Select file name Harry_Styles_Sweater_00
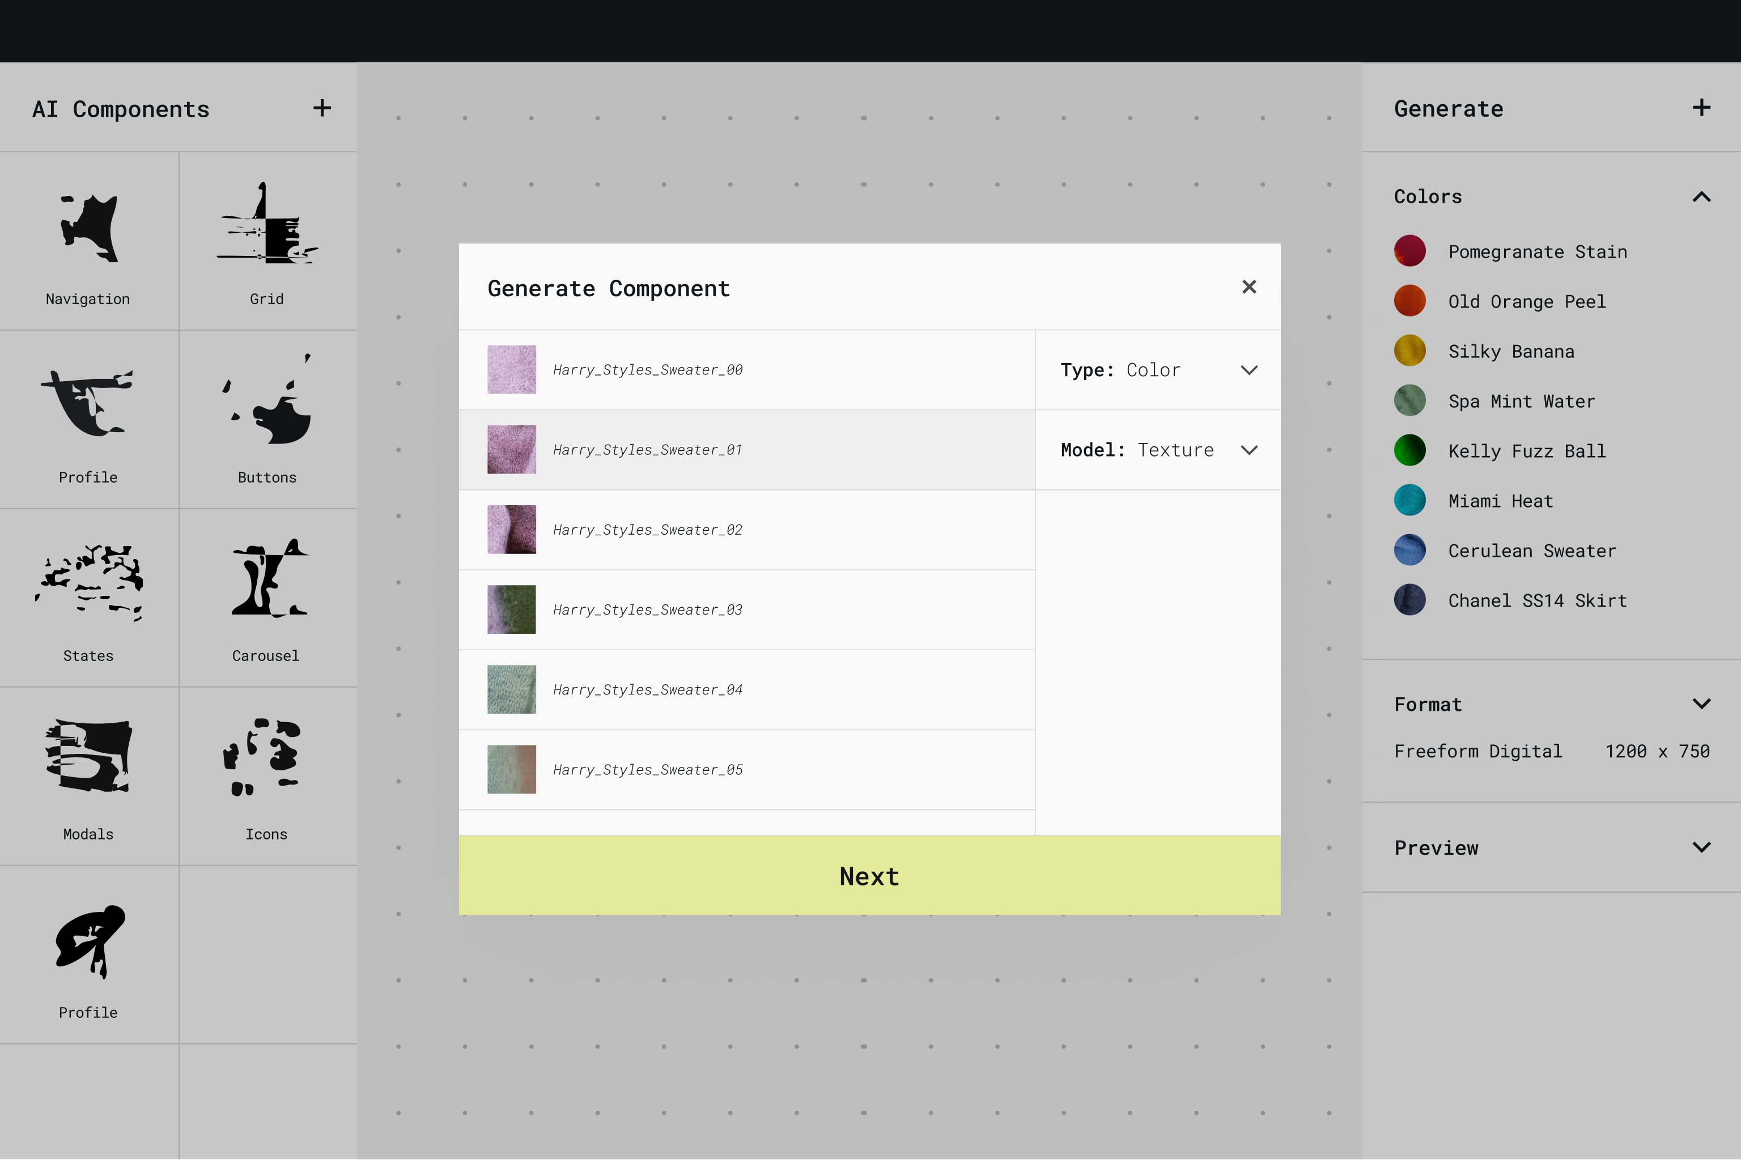This screenshot has height=1160, width=1741. coord(648,370)
